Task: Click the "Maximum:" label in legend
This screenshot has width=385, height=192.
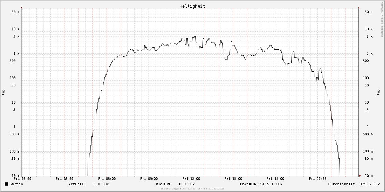Action: (x=249, y=184)
